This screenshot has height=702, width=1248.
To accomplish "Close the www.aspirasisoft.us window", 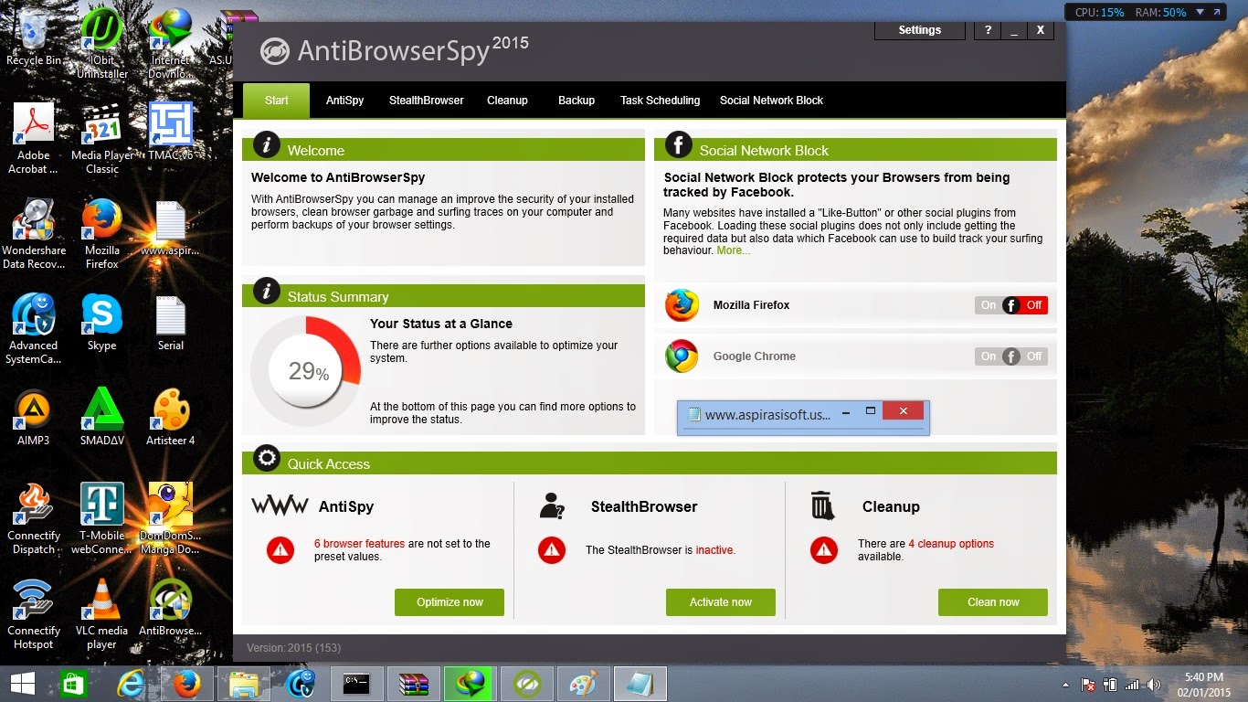I will click(x=904, y=412).
